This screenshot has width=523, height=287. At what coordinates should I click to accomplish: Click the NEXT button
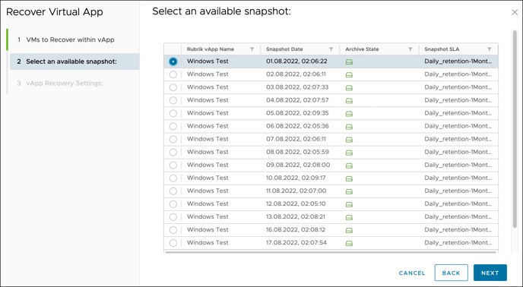(x=490, y=273)
